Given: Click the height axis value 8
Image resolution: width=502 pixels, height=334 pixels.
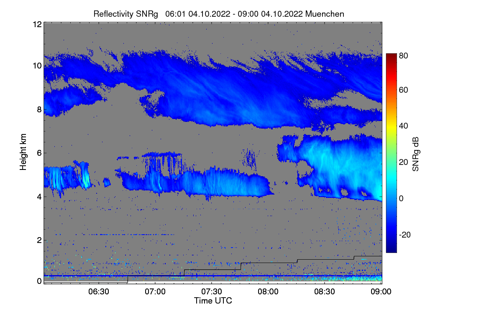Looking at the screenshot, I should (x=39, y=109).
